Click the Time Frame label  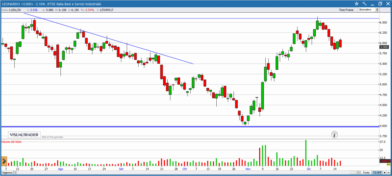point(346,10)
